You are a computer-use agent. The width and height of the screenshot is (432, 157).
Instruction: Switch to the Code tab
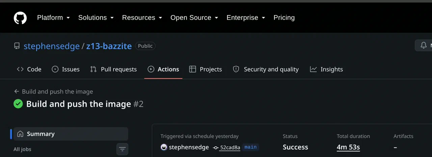[x=29, y=69]
